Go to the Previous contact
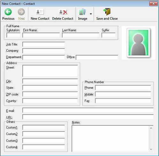The image size is (159, 156). [8, 14]
